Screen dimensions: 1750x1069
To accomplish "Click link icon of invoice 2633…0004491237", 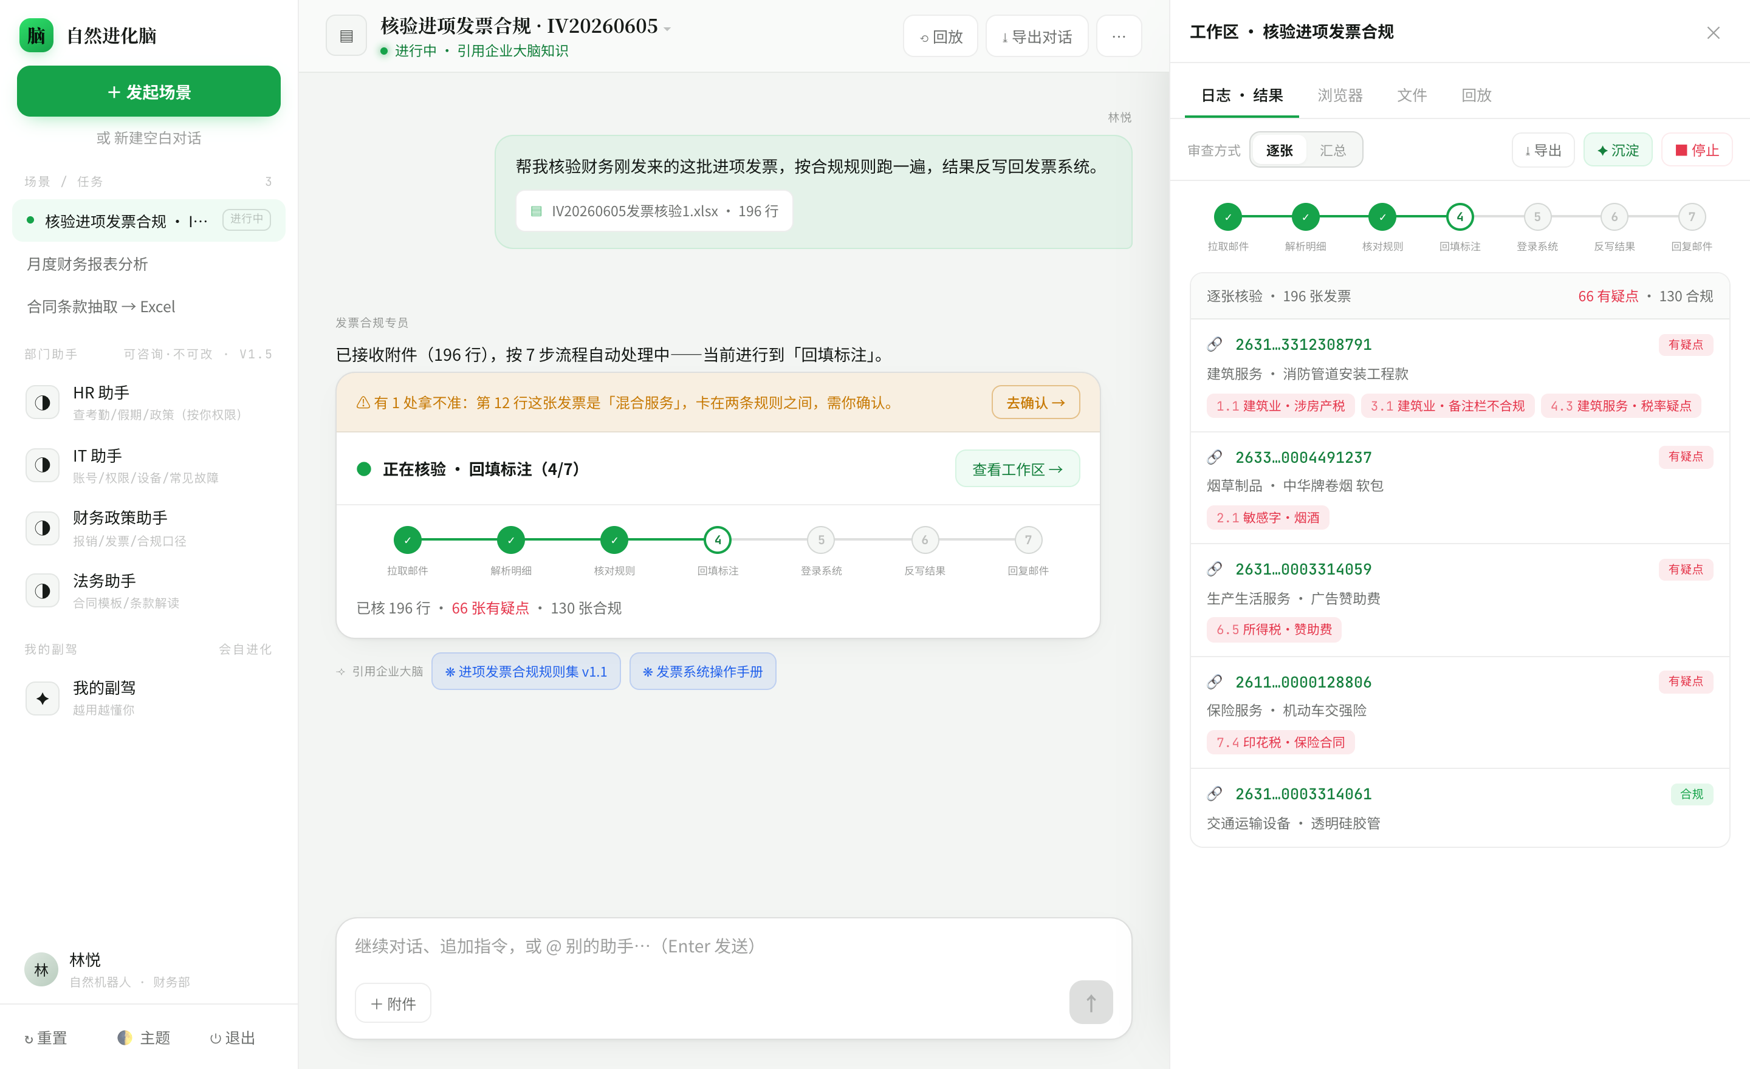I will coord(1215,457).
